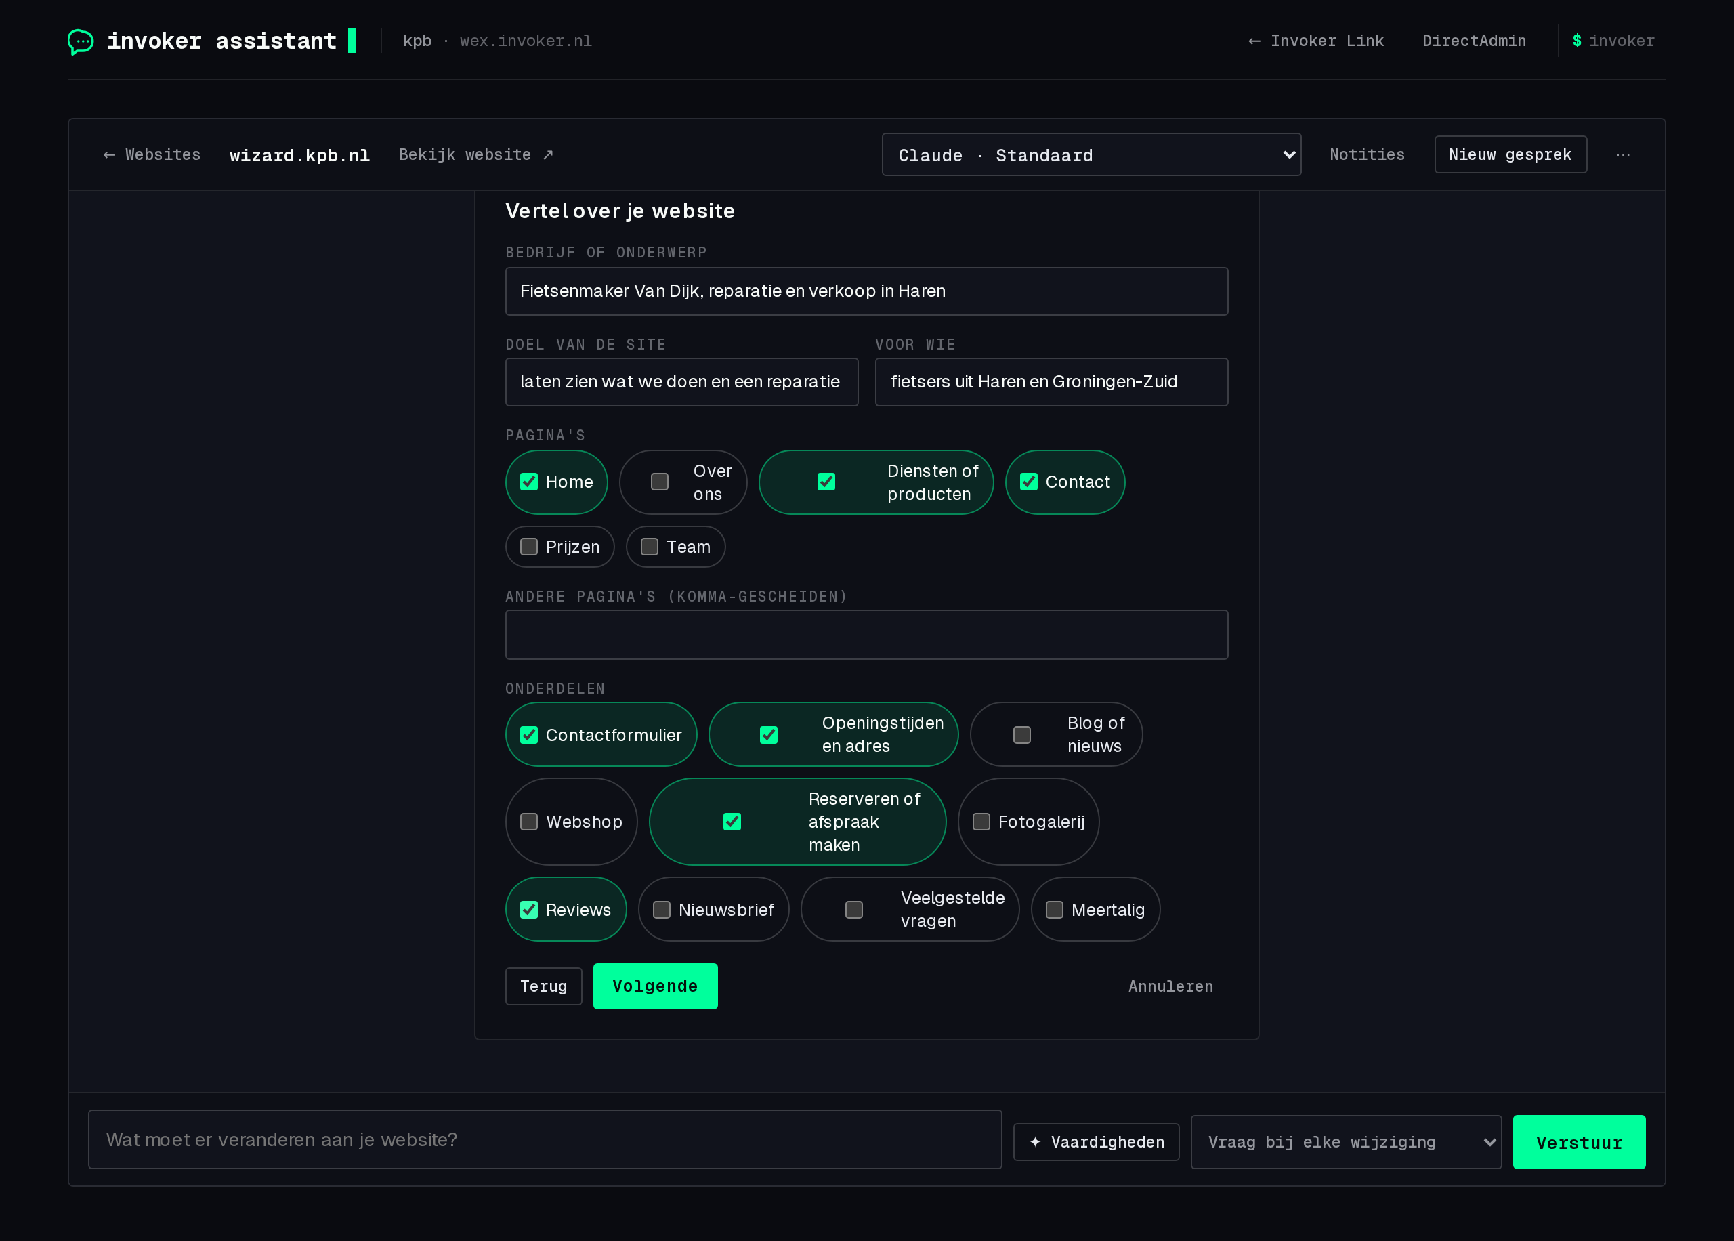This screenshot has width=1734, height=1241.
Task: Click the Voor wie input field
Action: (x=1051, y=382)
